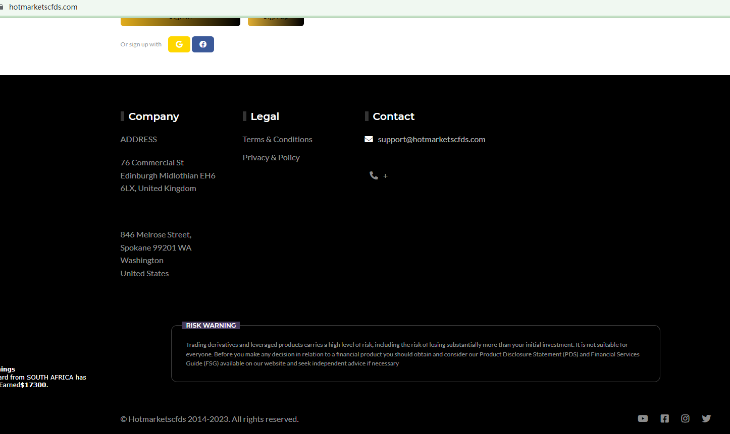Viewport: 730px width, 434px height.
Task: Sign up with the Facebook icon button
Action: 203,44
